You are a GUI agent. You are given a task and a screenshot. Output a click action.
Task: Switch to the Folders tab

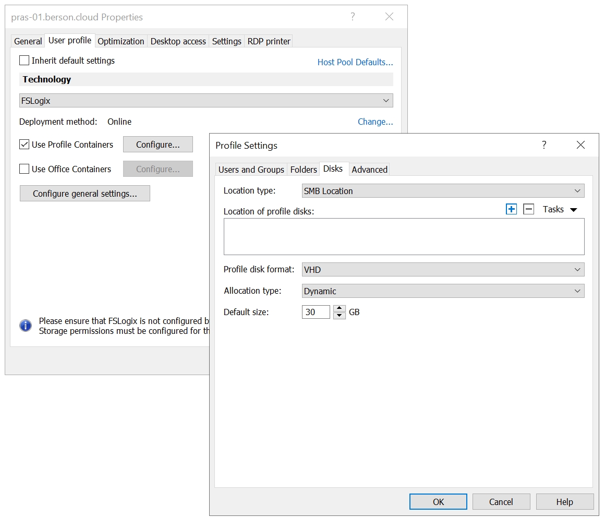pos(304,170)
